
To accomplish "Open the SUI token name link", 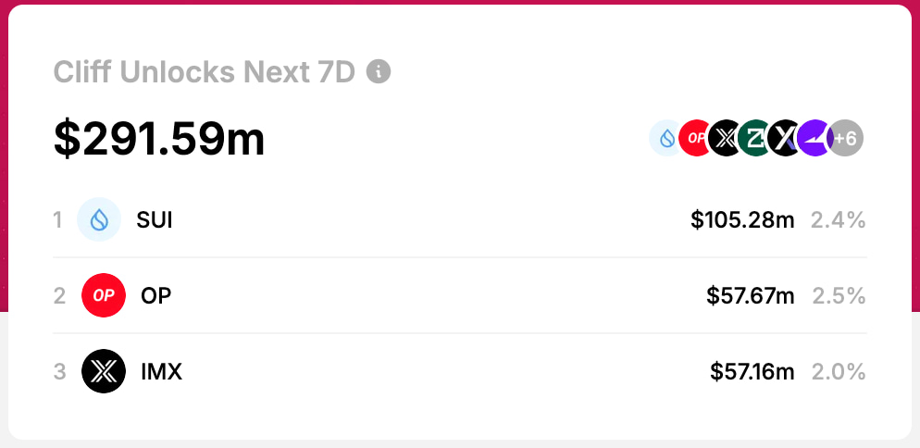I will (154, 220).
